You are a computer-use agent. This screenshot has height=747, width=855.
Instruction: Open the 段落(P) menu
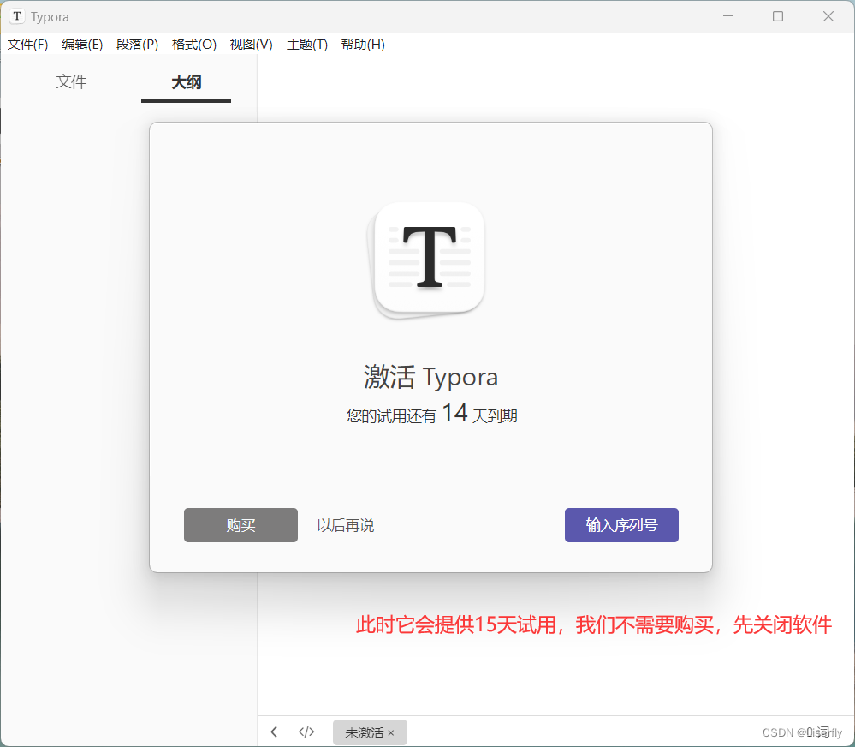(138, 45)
